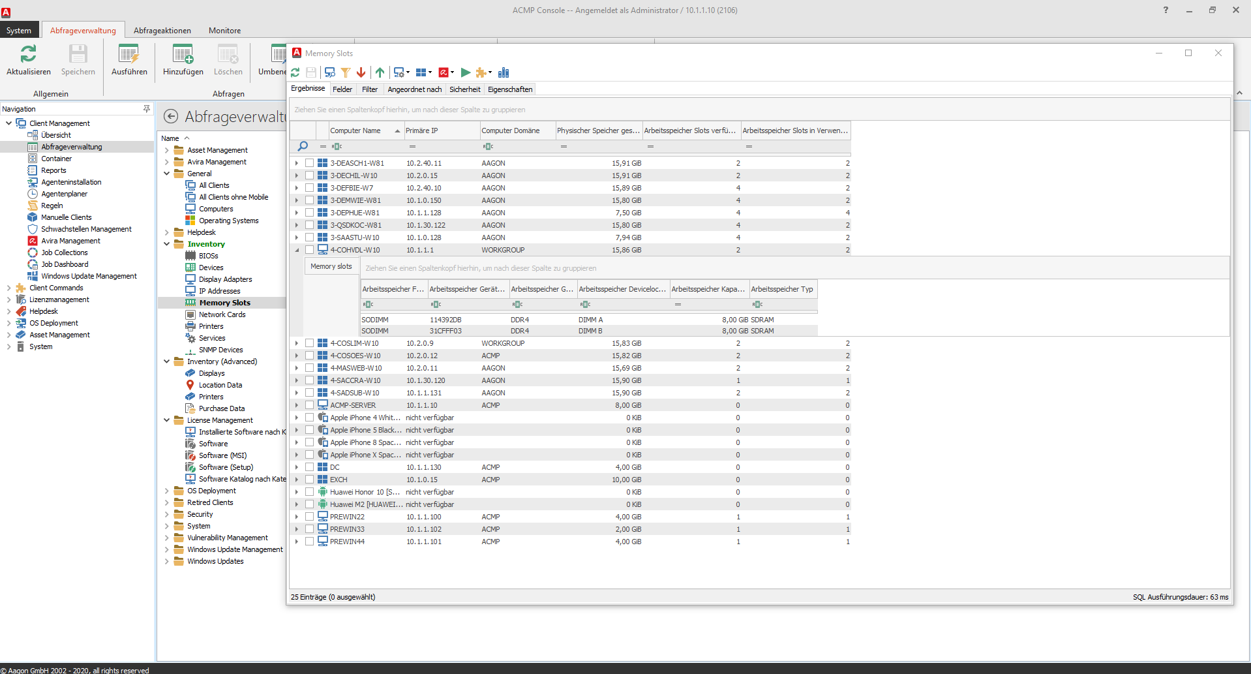The height and width of the screenshot is (674, 1251).
Task: Click the Navigation panel pin icon
Action: pos(147,109)
